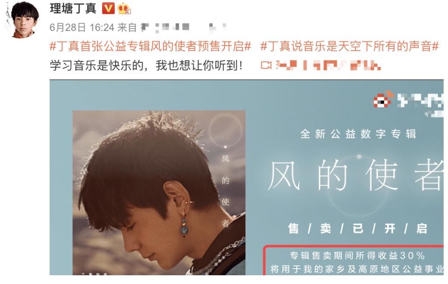Open the blurred video link text
The image size is (448, 284).
click(329, 66)
